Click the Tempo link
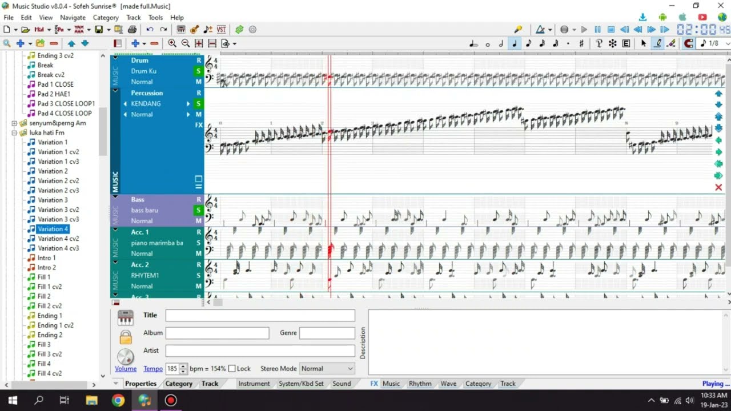The height and width of the screenshot is (411, 731). pyautogui.click(x=153, y=369)
